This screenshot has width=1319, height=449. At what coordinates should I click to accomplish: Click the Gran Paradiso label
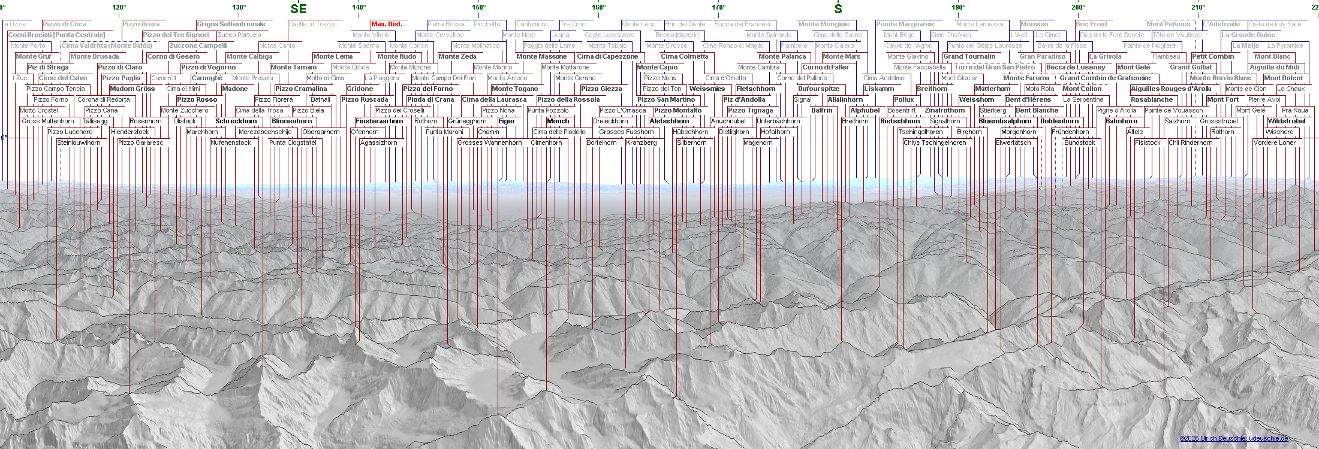coord(1042,57)
